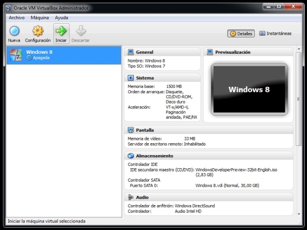Click the 'Aceleración:' label
This screenshot has width=307, height=230.
pos(139,107)
